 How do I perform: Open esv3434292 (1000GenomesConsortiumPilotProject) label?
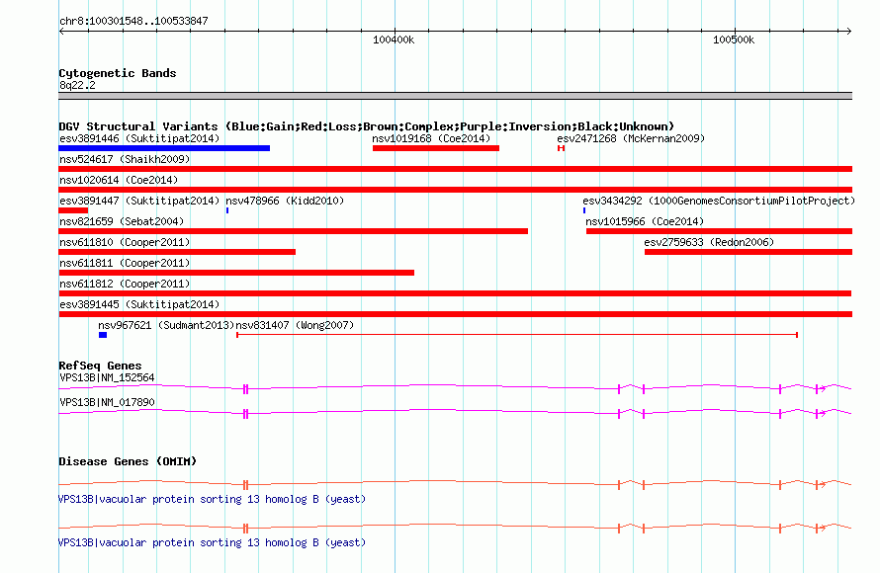[x=719, y=201]
